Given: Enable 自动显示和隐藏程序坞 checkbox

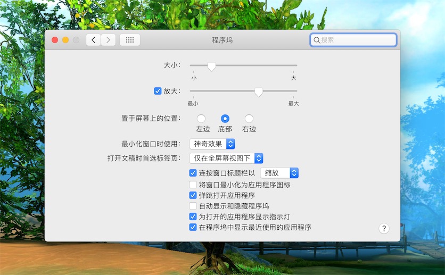Looking at the screenshot, I should point(193,206).
